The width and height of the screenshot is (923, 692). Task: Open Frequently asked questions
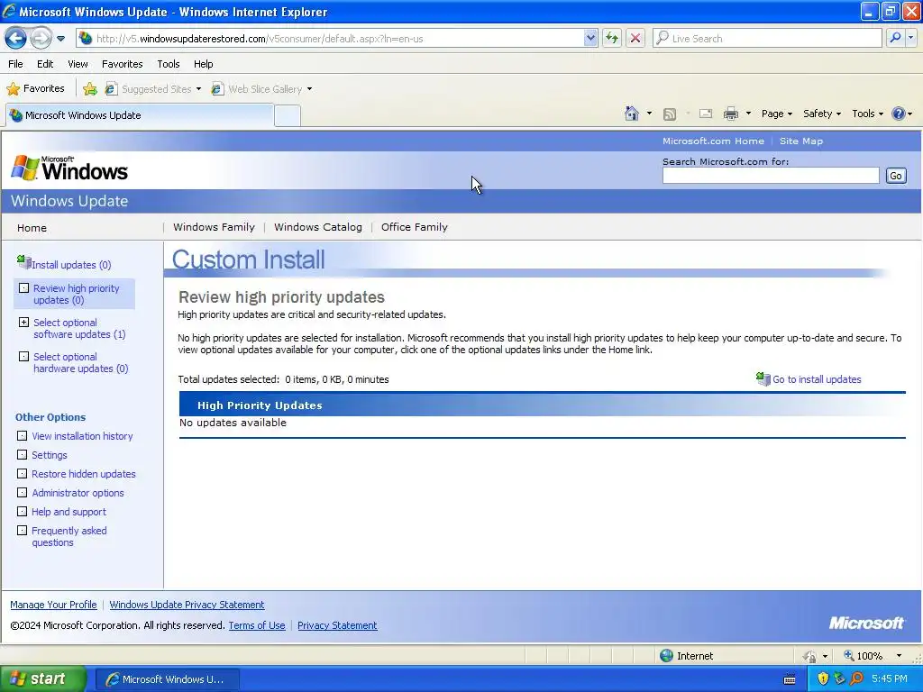(x=69, y=536)
